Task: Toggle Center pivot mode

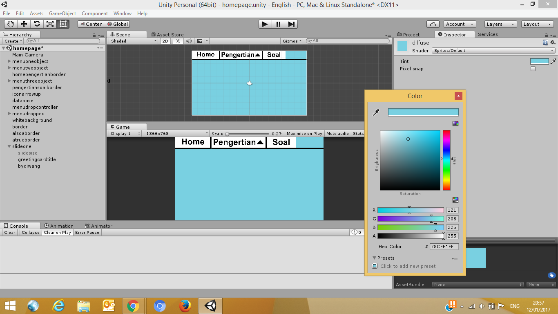Action: [91, 24]
